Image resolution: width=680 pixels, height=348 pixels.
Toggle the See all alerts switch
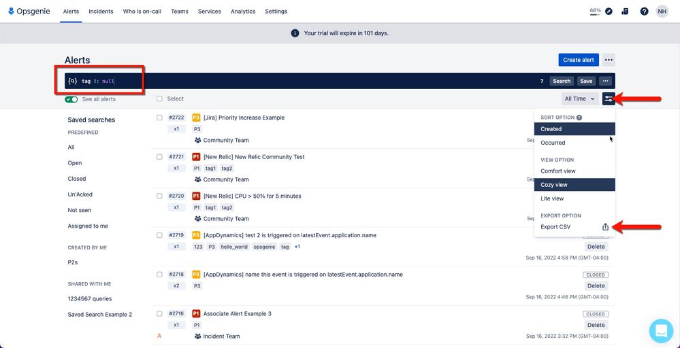pyautogui.click(x=71, y=99)
